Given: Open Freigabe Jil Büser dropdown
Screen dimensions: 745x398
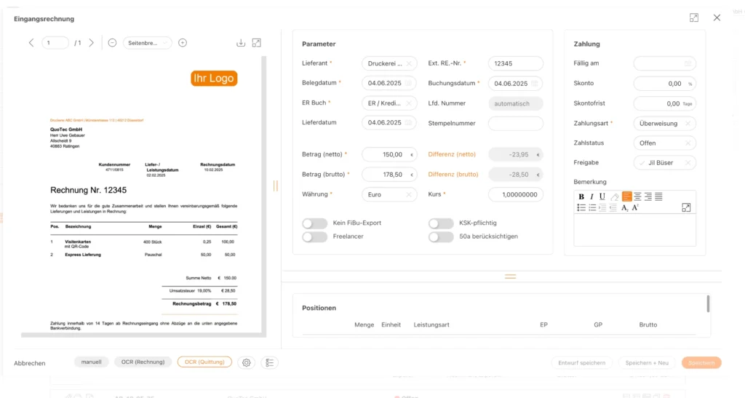Looking at the screenshot, I should click(664, 163).
